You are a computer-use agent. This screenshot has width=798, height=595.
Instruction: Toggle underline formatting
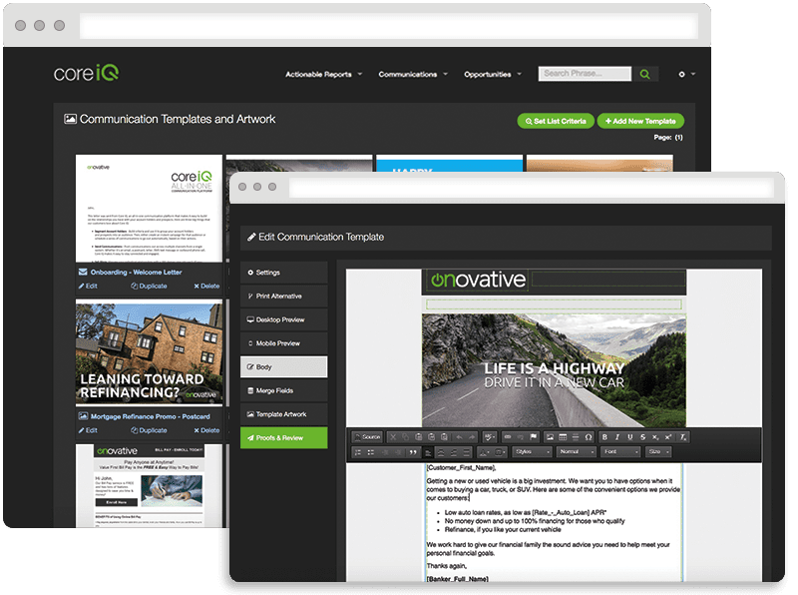pos(630,437)
